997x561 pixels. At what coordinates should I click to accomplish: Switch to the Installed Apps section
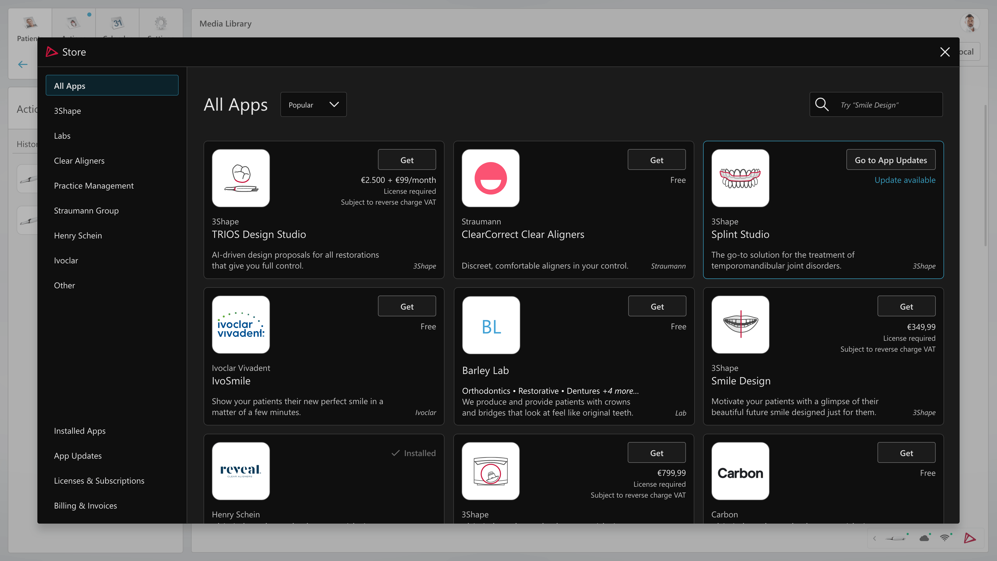pos(79,431)
